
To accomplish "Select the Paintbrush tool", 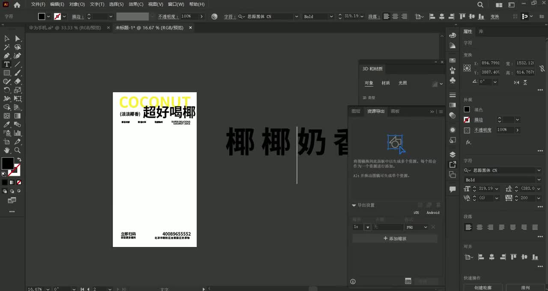I will pos(18,73).
